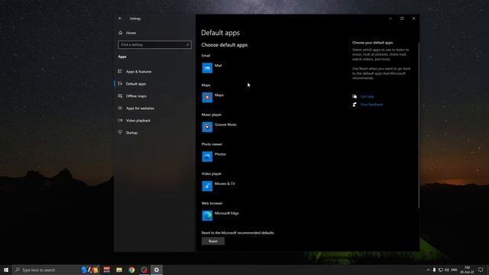
Task: Click the Apps & features list icon
Action: pos(120,71)
